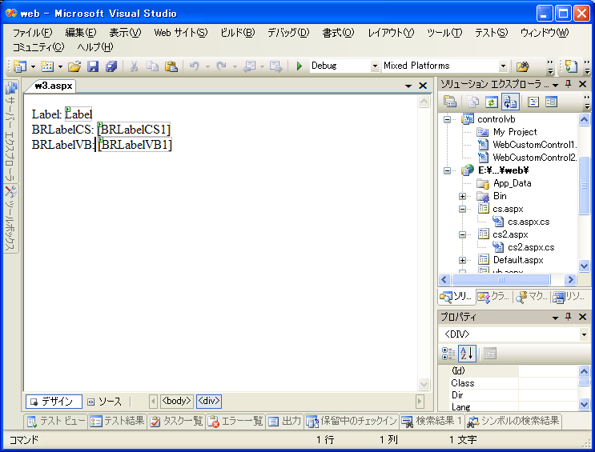This screenshot has height=452, width=595.
Task: Click the Open File folder icon
Action: 74,66
